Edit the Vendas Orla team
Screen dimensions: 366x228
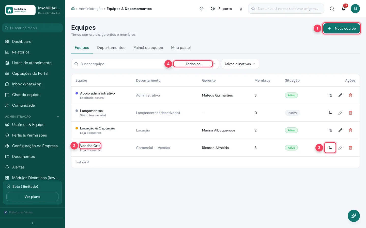(340, 148)
